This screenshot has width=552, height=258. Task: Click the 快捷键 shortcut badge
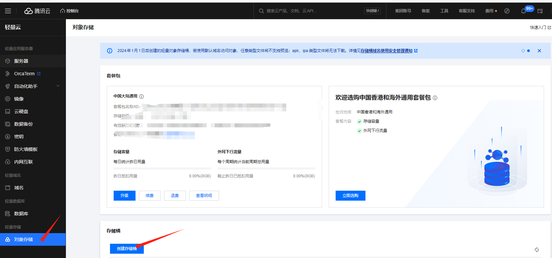372,11
